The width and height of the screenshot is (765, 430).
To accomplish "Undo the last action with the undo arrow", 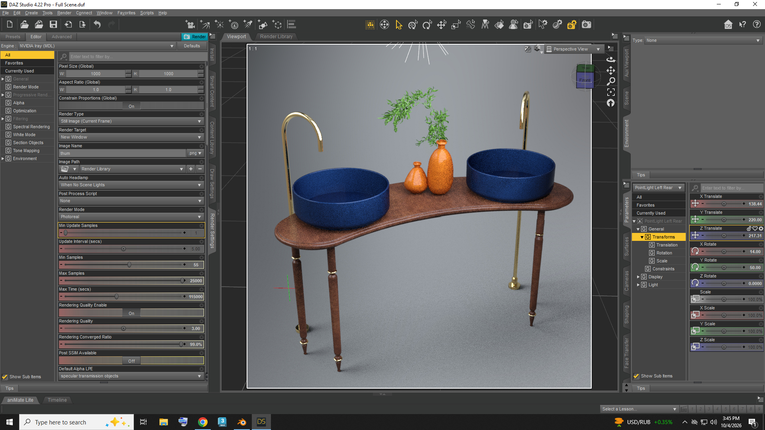I will (x=97, y=25).
